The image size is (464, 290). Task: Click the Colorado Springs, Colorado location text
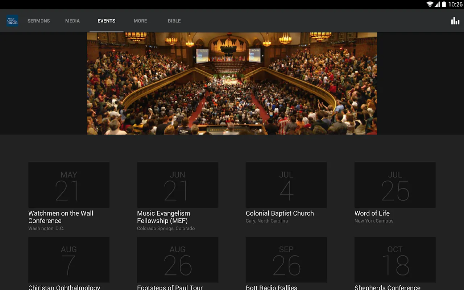pyautogui.click(x=166, y=228)
